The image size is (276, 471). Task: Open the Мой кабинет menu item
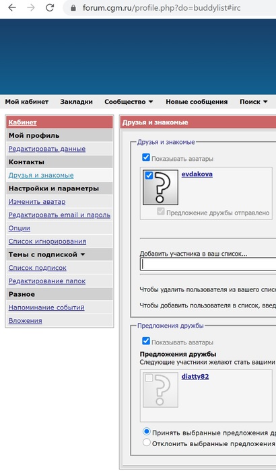(x=27, y=102)
